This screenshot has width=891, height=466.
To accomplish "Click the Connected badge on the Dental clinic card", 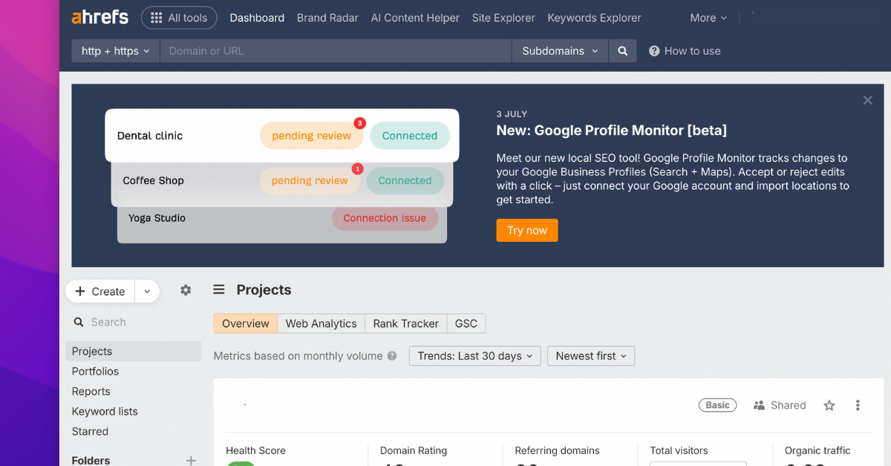I will (410, 136).
